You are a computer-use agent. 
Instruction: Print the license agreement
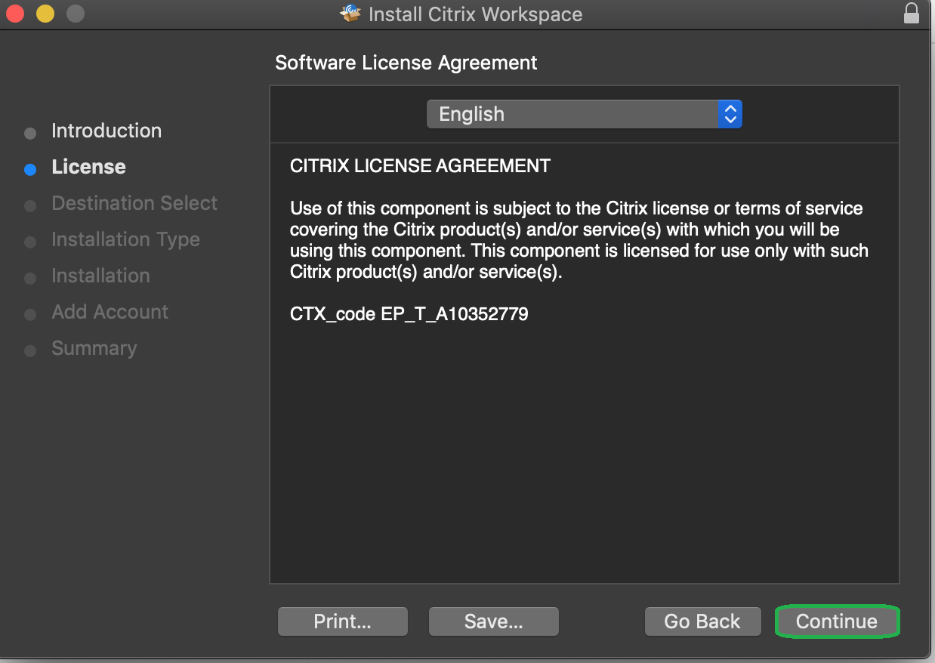tap(342, 621)
